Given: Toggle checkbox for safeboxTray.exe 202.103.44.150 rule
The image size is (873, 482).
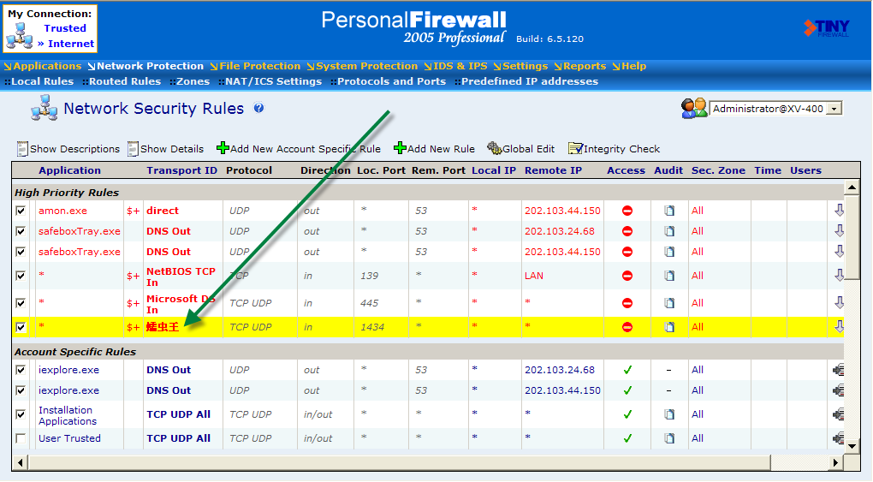Looking at the screenshot, I should coord(21,252).
